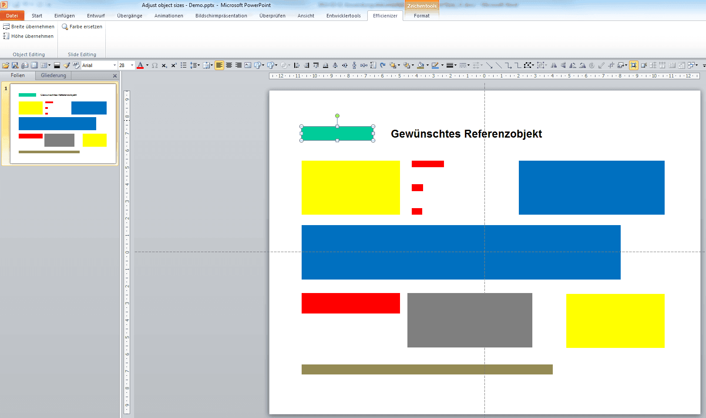Center-align text using the toolbar icon
The image size is (706, 418).
point(229,65)
